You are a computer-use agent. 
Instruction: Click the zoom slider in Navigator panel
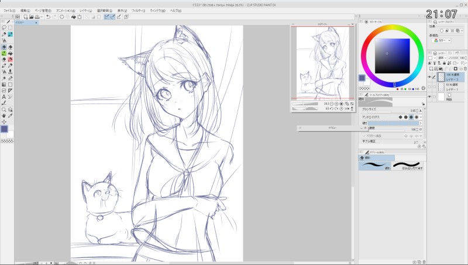[305, 104]
